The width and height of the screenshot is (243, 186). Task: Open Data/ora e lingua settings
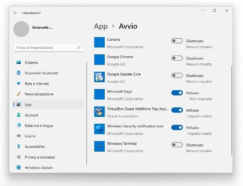tap(49, 125)
